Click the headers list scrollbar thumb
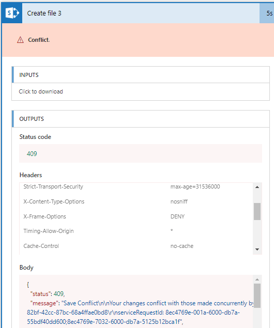The width and height of the screenshot is (274, 328). [x=257, y=211]
